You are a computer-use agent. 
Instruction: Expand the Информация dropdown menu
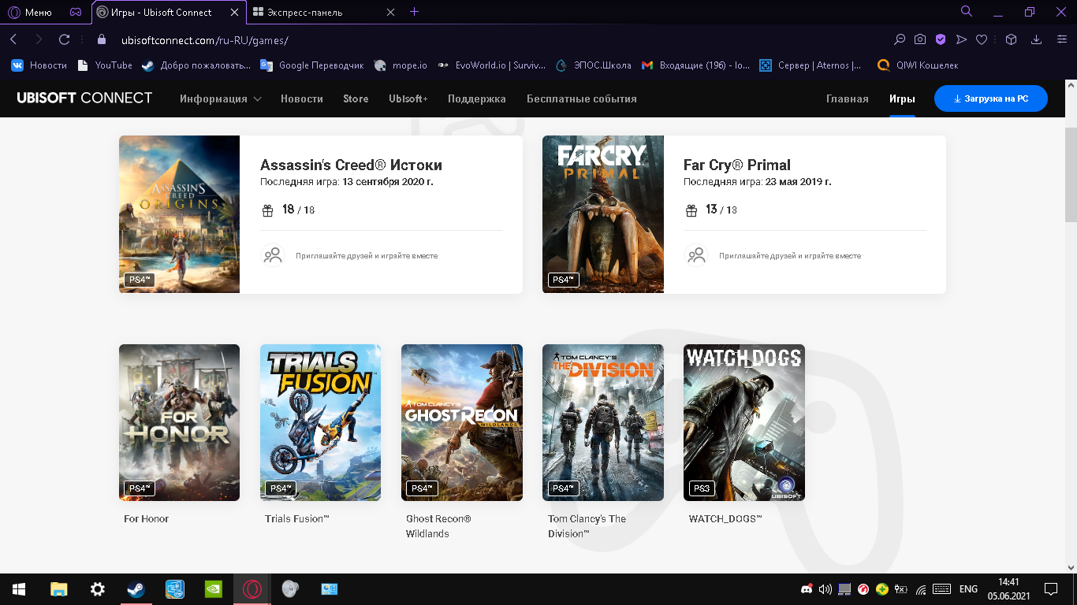point(220,98)
